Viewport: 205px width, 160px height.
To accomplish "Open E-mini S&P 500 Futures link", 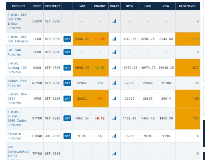I will (18, 39).
